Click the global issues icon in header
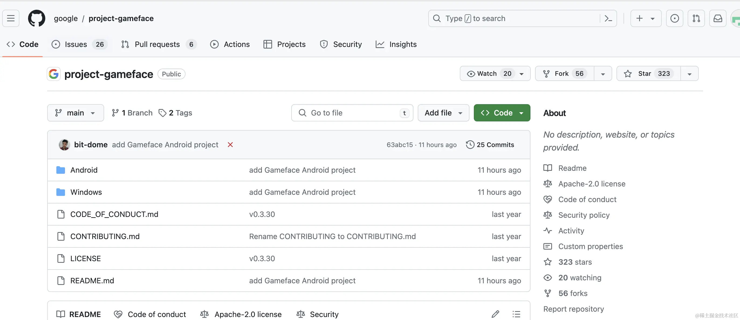 click(x=674, y=18)
